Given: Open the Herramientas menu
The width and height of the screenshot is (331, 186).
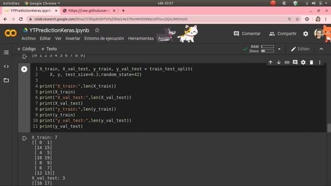Looking at the screenshot, I should tap(141, 38).
